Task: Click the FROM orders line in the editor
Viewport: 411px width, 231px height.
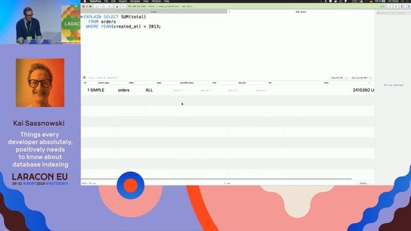Action: point(102,22)
